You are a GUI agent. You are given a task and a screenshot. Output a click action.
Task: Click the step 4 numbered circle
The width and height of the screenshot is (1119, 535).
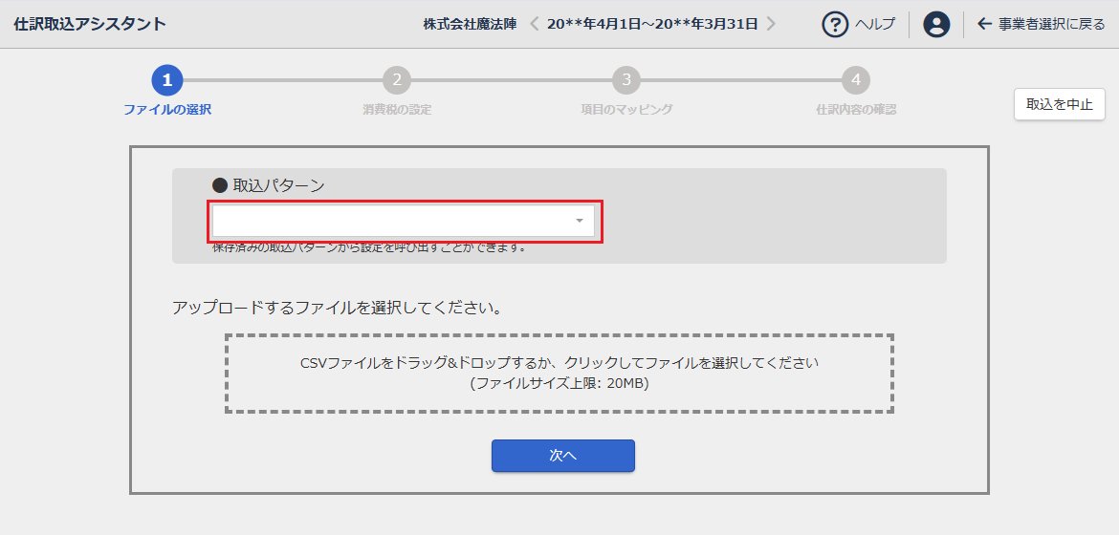coord(856,80)
